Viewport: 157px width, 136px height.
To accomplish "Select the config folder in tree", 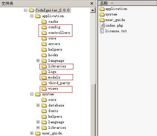I will 54,27.
